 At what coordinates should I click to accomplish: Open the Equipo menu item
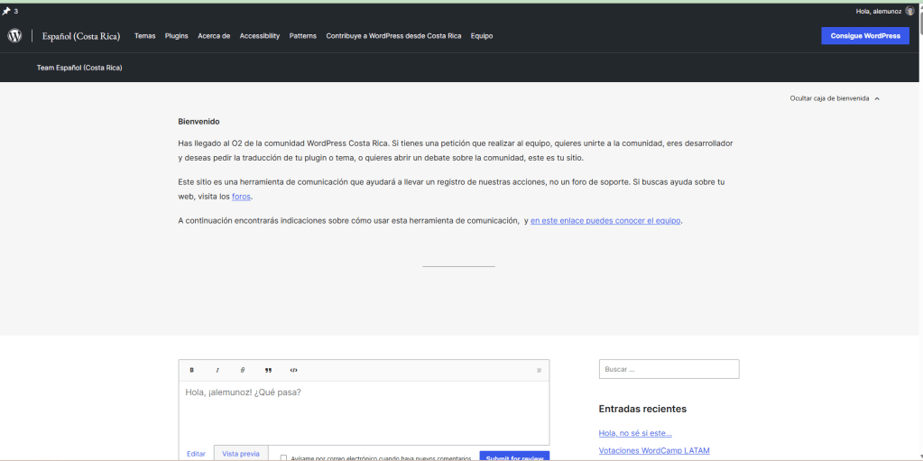(x=482, y=36)
